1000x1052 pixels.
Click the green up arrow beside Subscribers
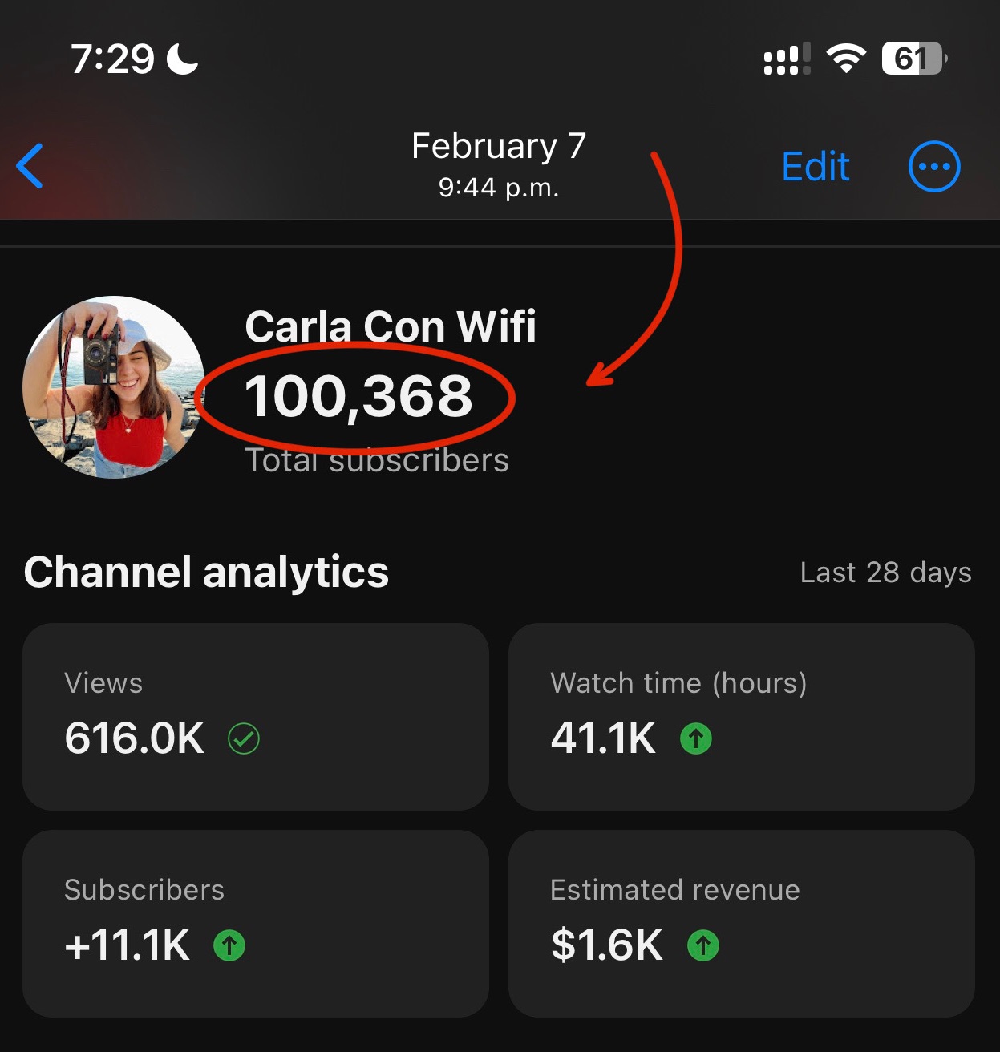[x=229, y=945]
